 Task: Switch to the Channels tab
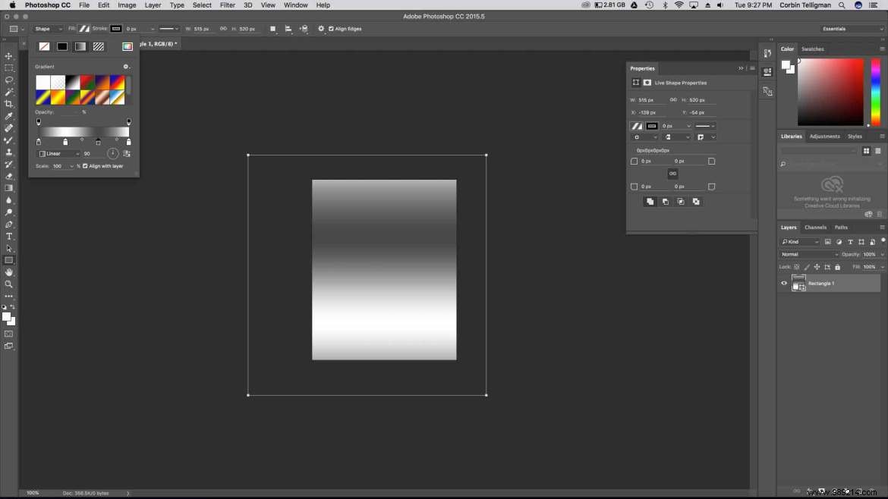click(x=815, y=227)
